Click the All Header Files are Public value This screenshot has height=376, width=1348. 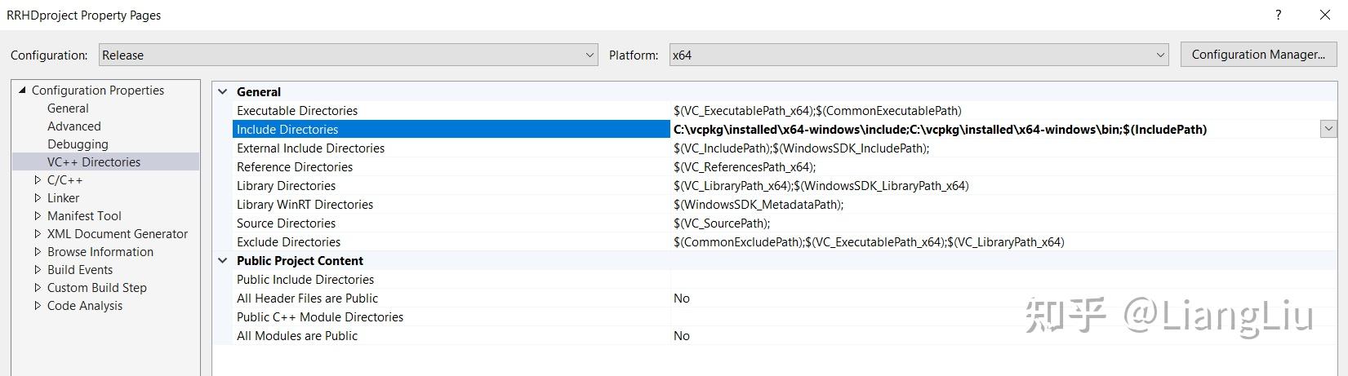682,299
